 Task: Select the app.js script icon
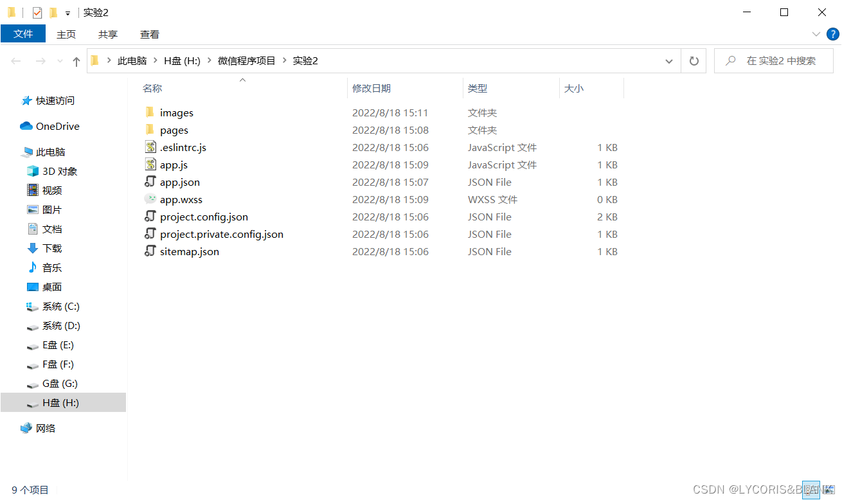[x=150, y=165]
